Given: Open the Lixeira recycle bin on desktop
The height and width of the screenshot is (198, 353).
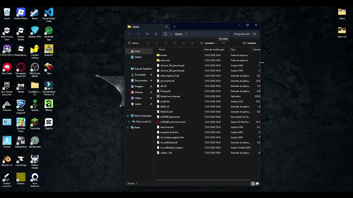Looking at the screenshot, I should tap(7, 14).
